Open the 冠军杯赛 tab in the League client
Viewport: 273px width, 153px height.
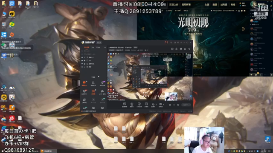186,5
